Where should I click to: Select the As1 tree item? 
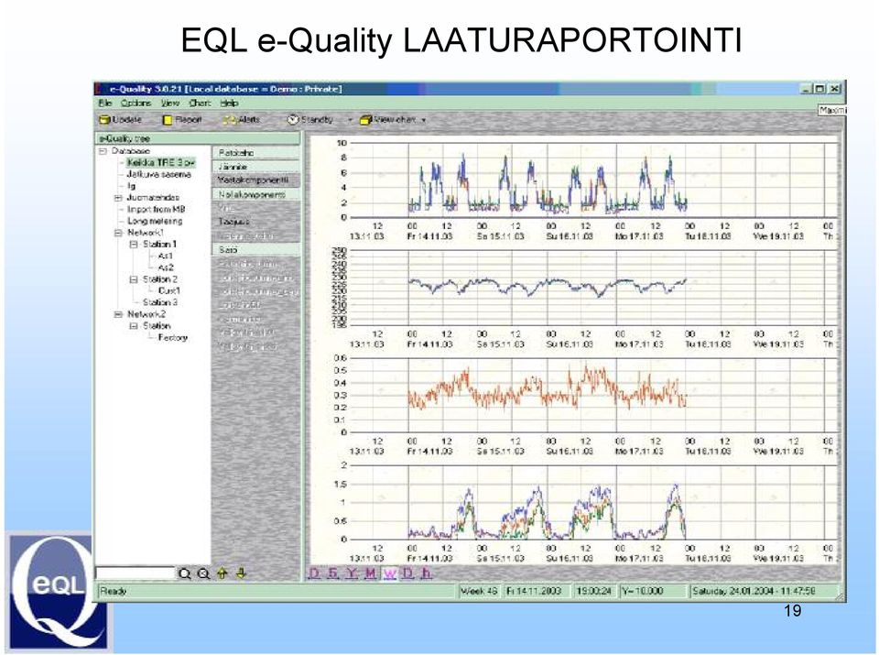click(x=166, y=257)
